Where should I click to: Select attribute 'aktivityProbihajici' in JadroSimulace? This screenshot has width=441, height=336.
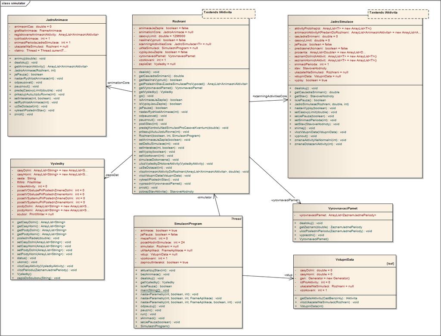(x=333, y=29)
